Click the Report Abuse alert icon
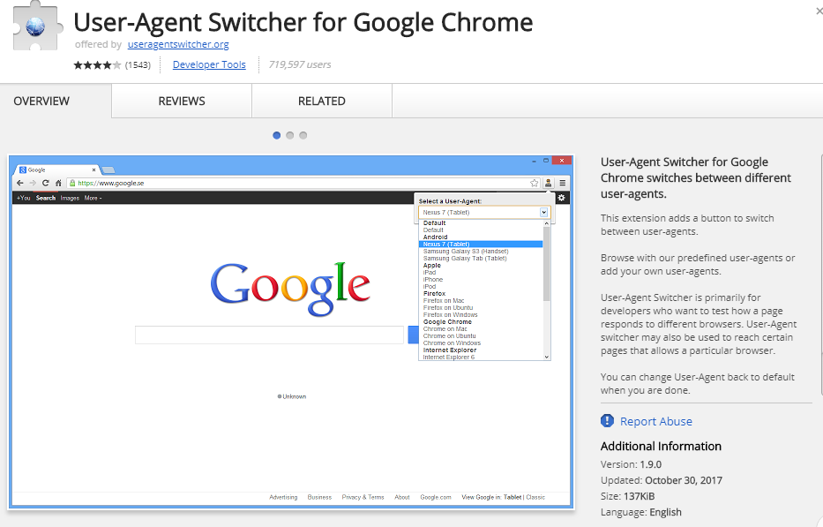This screenshot has height=527, width=823. click(607, 421)
